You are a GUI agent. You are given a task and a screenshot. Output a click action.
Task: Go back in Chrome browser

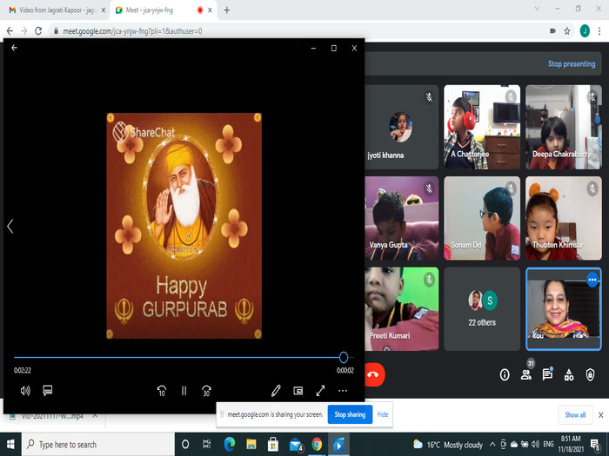click(x=10, y=31)
